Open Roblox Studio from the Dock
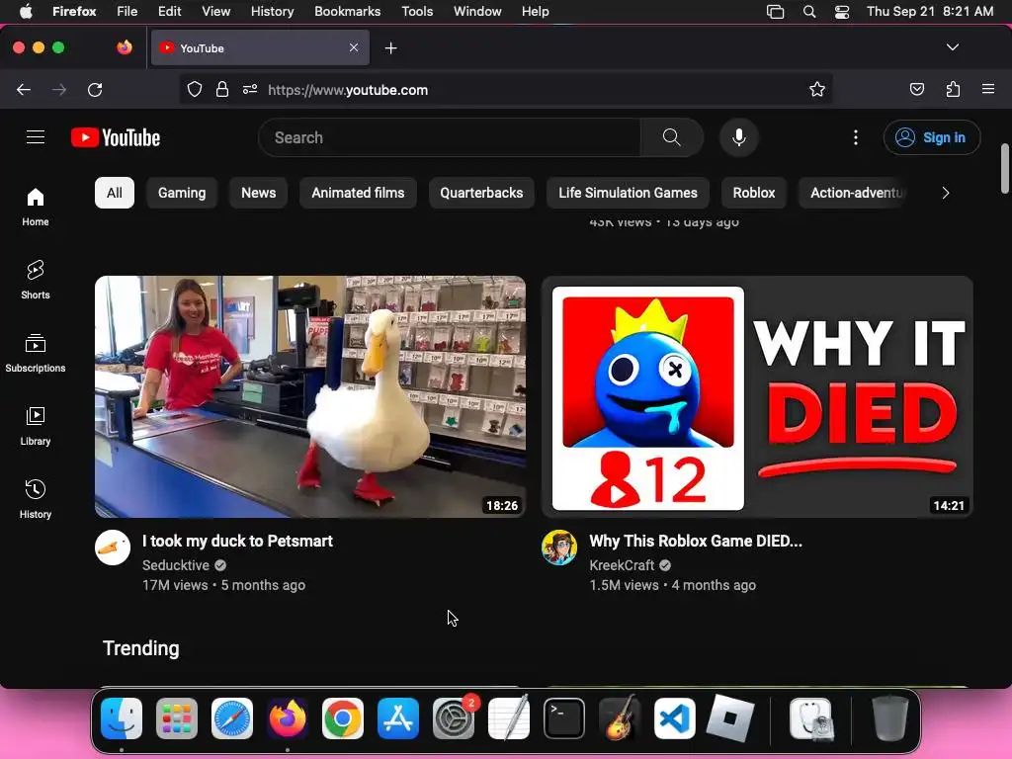This screenshot has height=759, width=1012. pos(730,718)
